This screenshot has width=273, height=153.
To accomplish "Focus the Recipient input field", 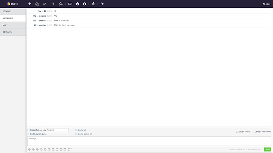I will [x=57, y=130].
